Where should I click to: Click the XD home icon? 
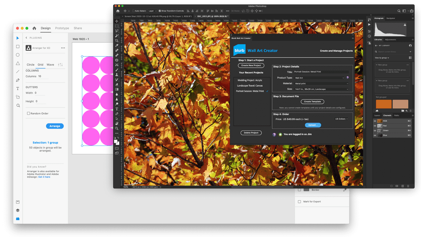pos(34,28)
